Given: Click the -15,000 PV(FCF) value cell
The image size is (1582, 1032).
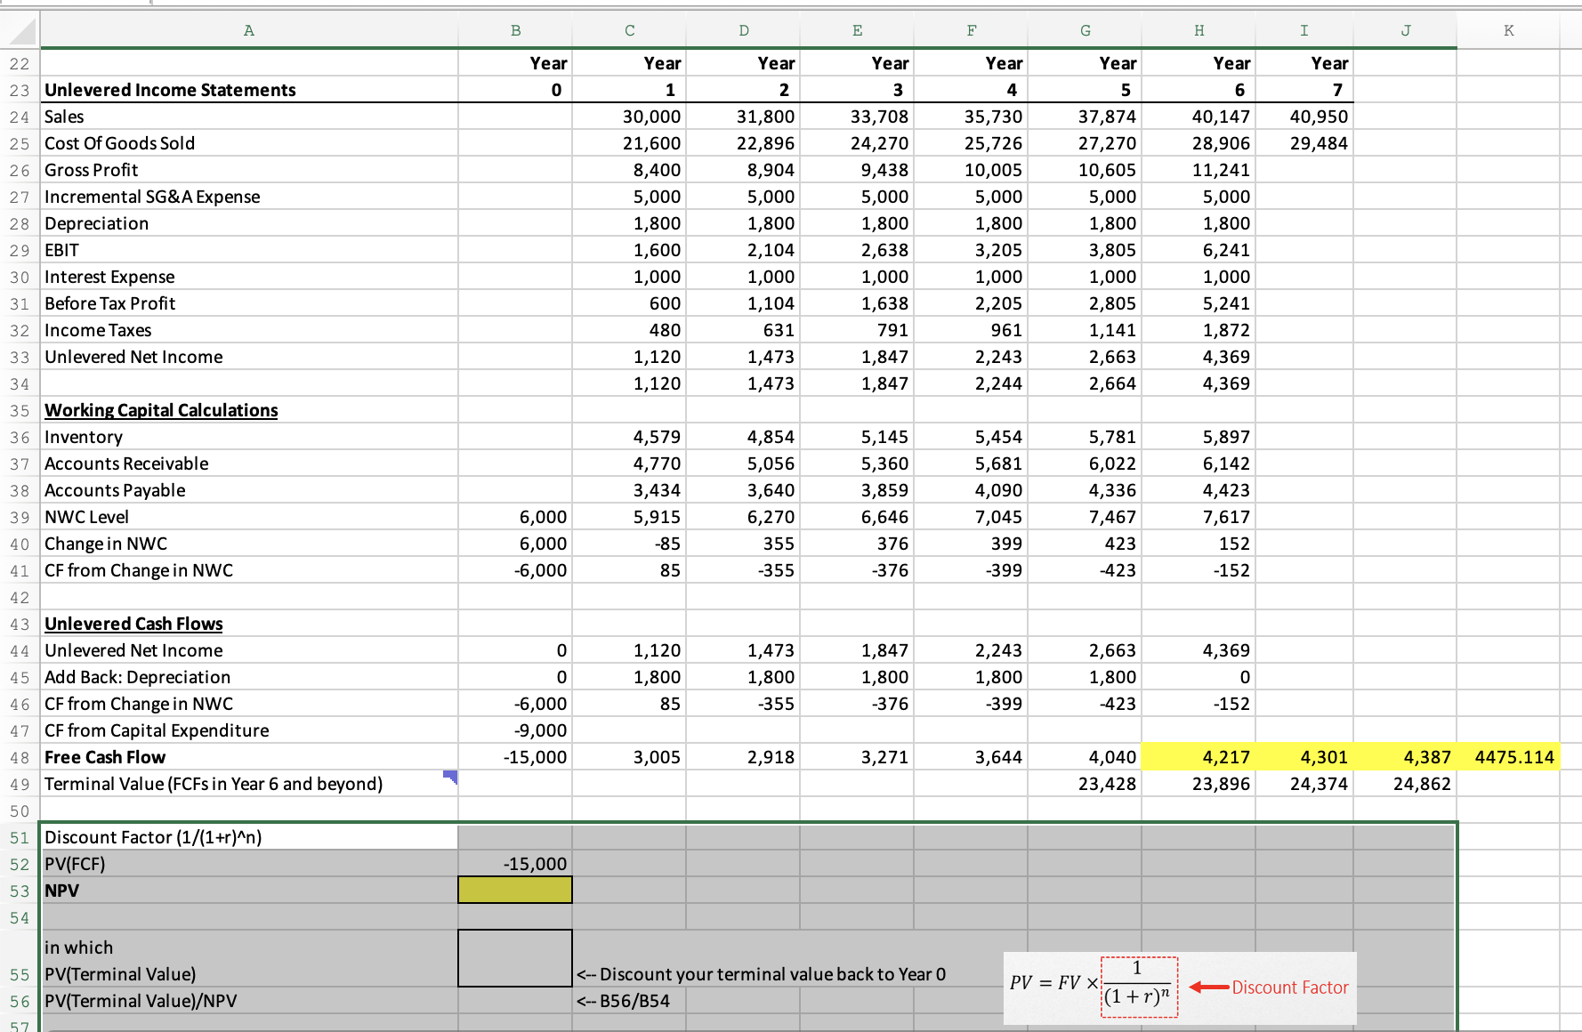Looking at the screenshot, I should tap(514, 863).
